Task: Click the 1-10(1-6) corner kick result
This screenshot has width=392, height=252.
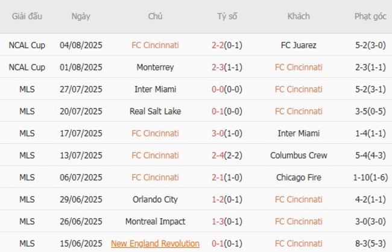Action: click(x=370, y=177)
